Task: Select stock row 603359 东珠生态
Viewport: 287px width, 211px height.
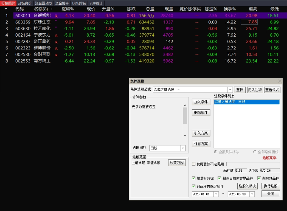Action: [x=143, y=22]
